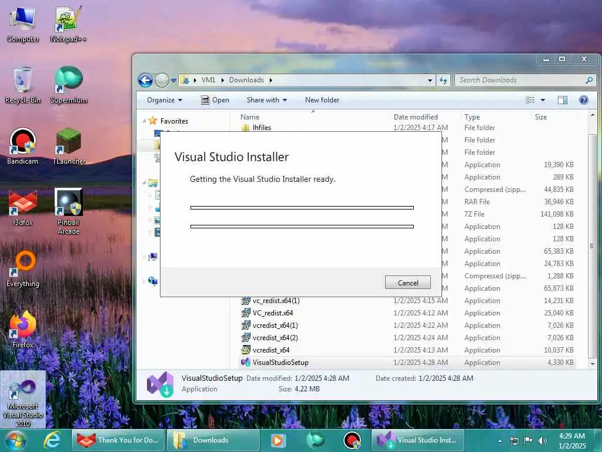Show hidden system tray icons
The height and width of the screenshot is (452, 602).
pyautogui.click(x=500, y=441)
